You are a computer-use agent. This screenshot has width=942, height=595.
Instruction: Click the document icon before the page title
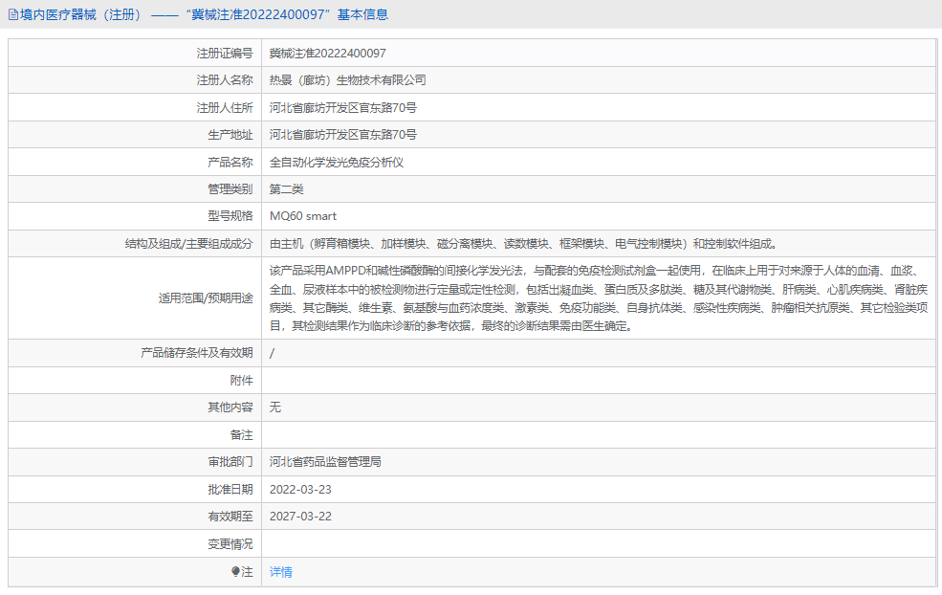pyautogui.click(x=12, y=15)
